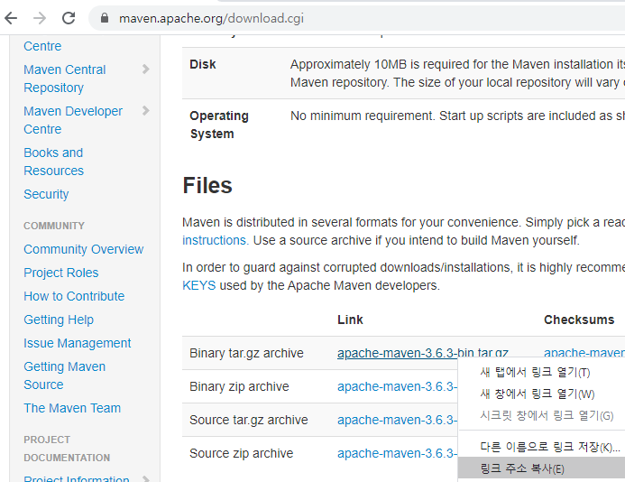Click the Centre link at sidebar top
Screen dimensions: 625x482
[x=42, y=46]
